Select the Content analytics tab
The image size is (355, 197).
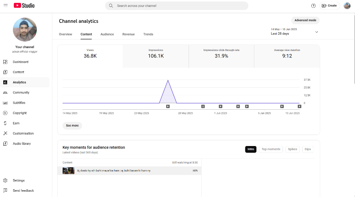(x=86, y=34)
